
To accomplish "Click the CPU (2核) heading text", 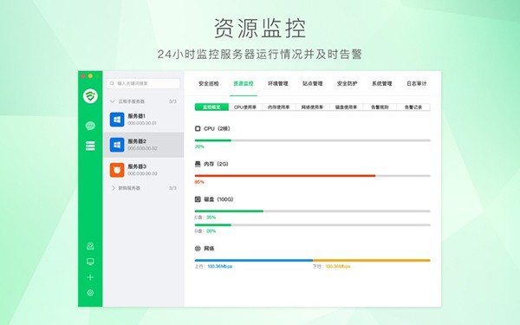I will [217, 128].
